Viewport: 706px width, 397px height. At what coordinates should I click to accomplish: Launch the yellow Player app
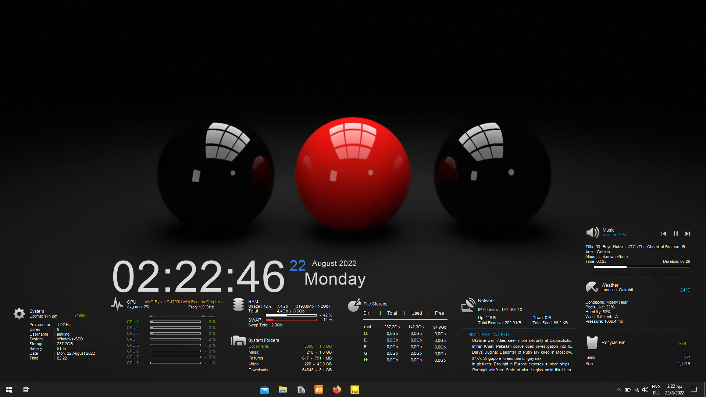pos(355,390)
